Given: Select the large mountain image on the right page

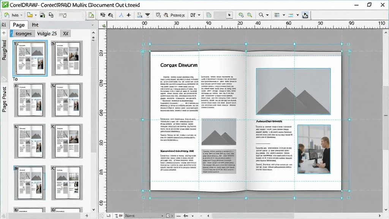Looking at the screenshot, I should (x=293, y=91).
